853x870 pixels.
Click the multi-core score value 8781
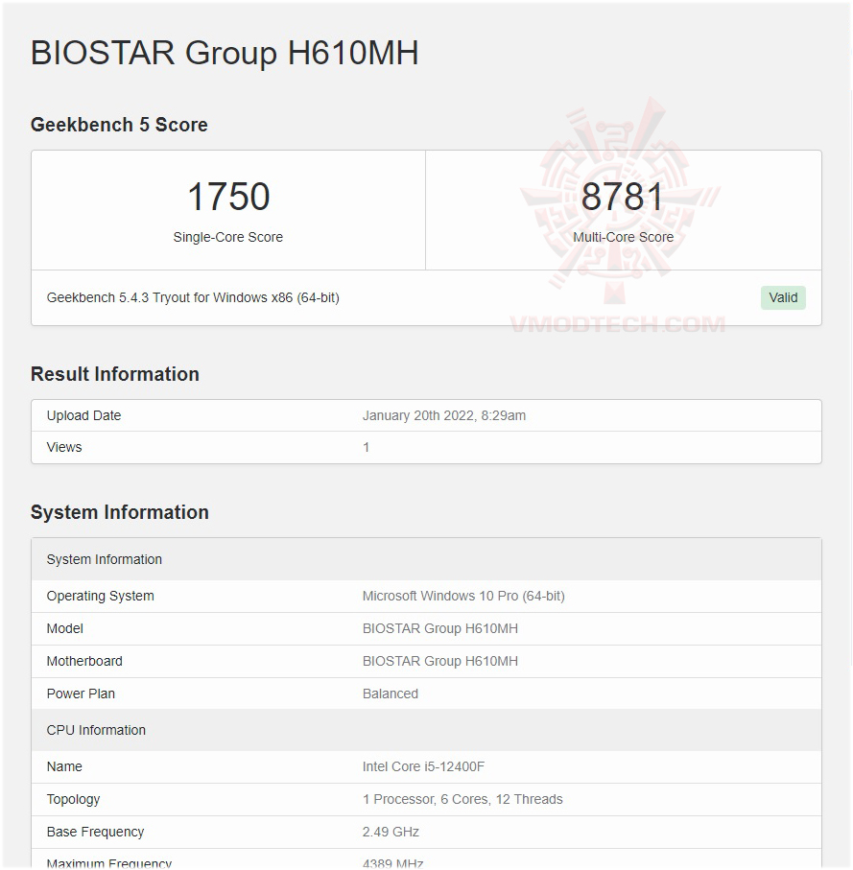623,197
